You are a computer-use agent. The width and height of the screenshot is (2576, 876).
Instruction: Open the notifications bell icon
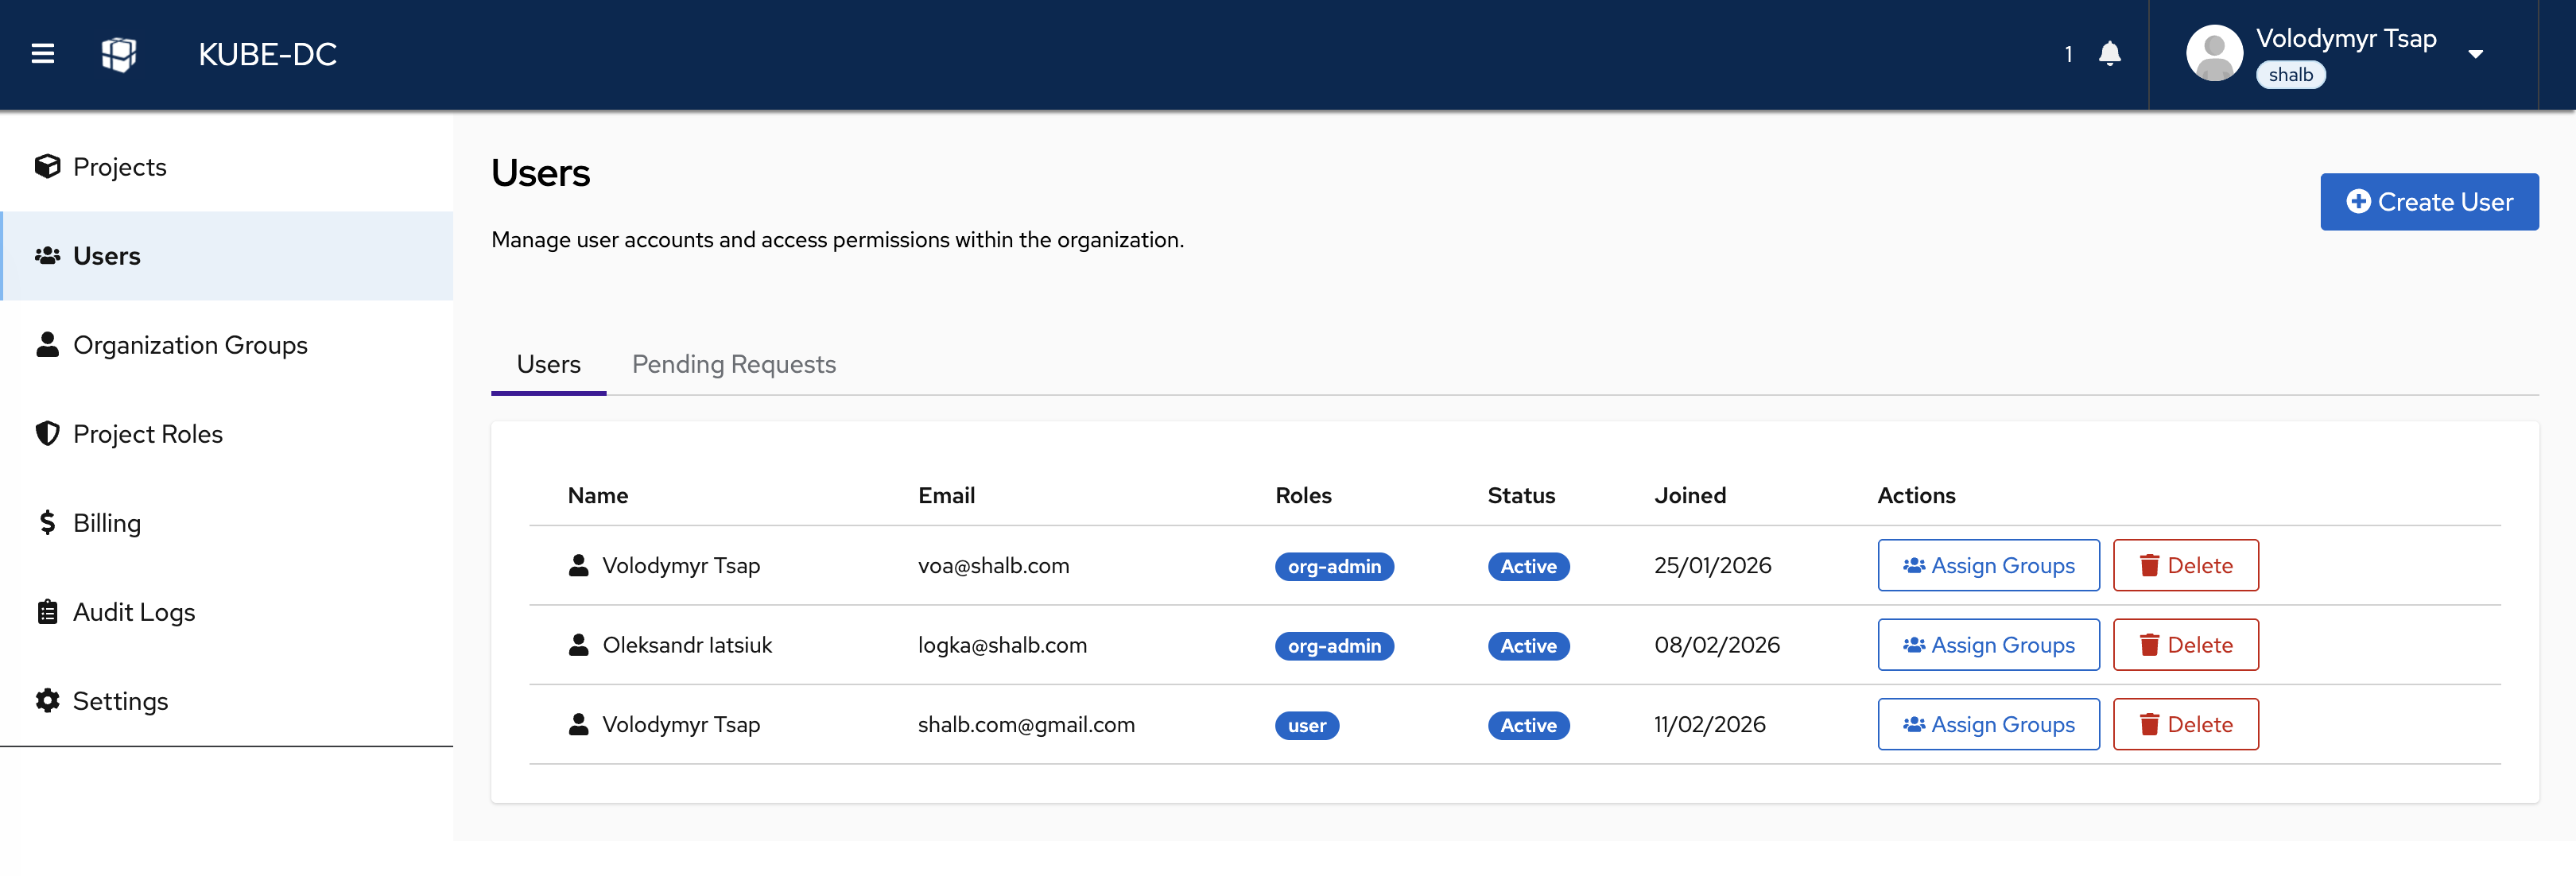pos(2110,55)
